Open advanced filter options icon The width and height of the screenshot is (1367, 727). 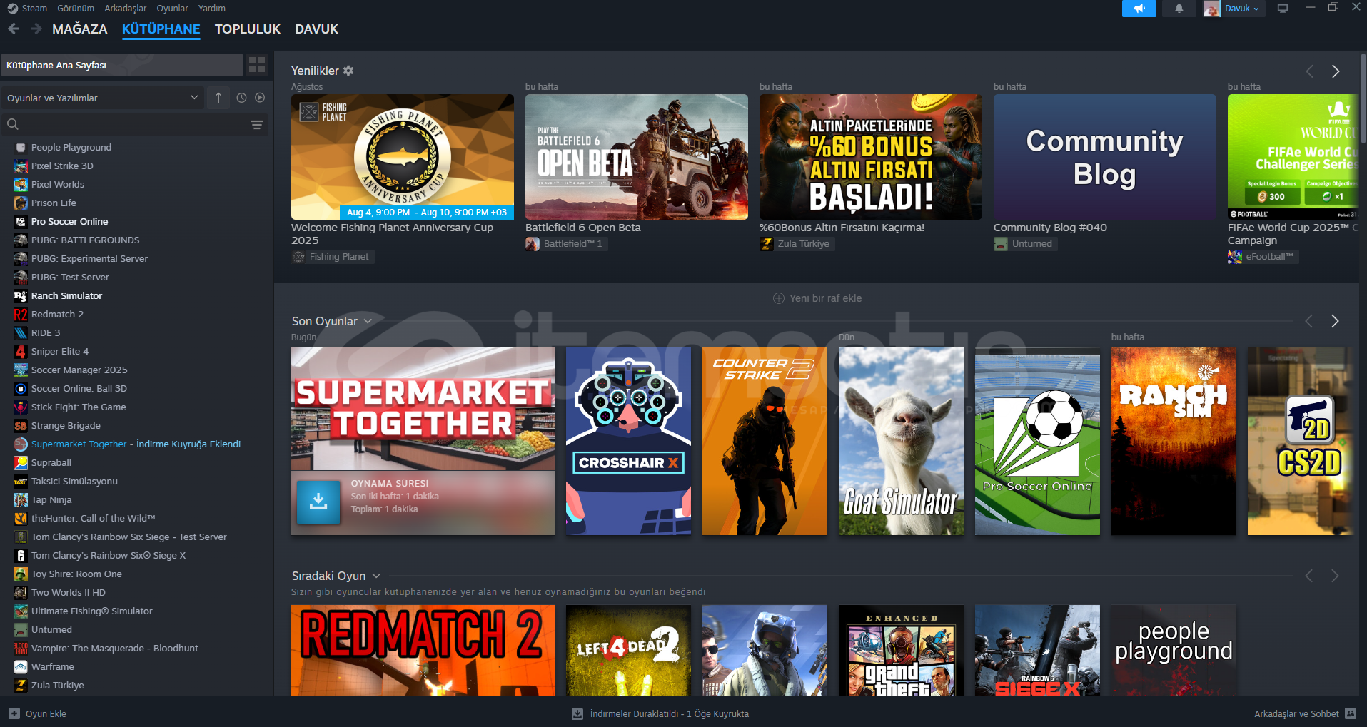coord(257,125)
